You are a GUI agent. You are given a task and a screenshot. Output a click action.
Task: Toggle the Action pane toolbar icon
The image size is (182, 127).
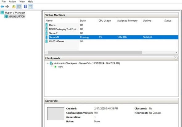pos(31,6)
